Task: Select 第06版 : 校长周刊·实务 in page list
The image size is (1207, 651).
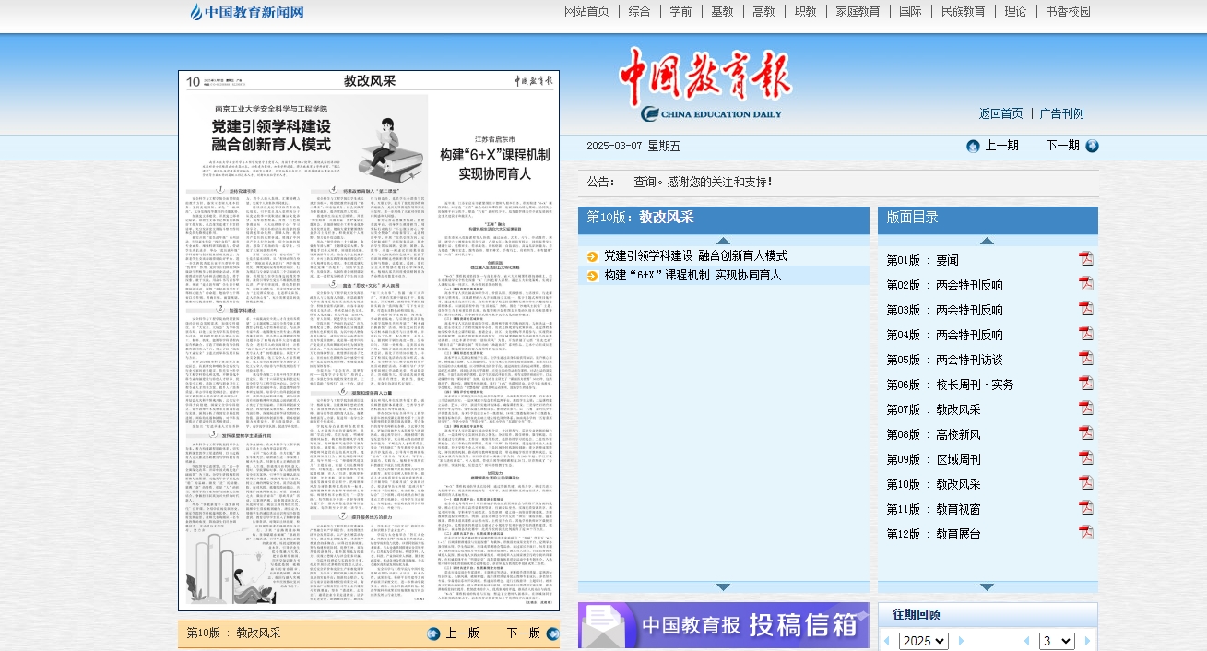Action: 950,385
